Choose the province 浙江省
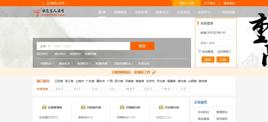 click(x=69, y=81)
